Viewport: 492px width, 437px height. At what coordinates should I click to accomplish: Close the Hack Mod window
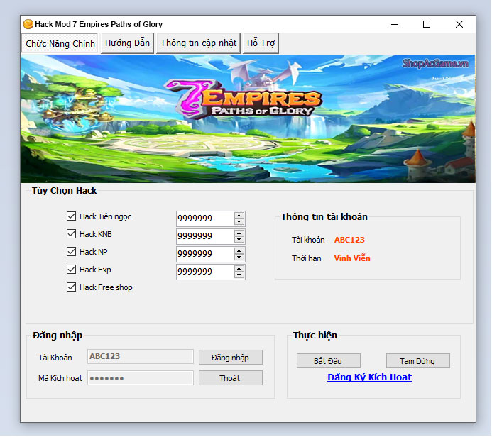pyautogui.click(x=459, y=24)
